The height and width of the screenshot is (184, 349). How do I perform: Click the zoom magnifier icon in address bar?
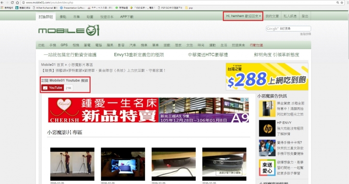(338, 2)
